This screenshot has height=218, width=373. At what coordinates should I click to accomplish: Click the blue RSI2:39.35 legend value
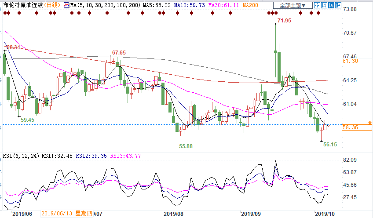[x=91, y=156]
